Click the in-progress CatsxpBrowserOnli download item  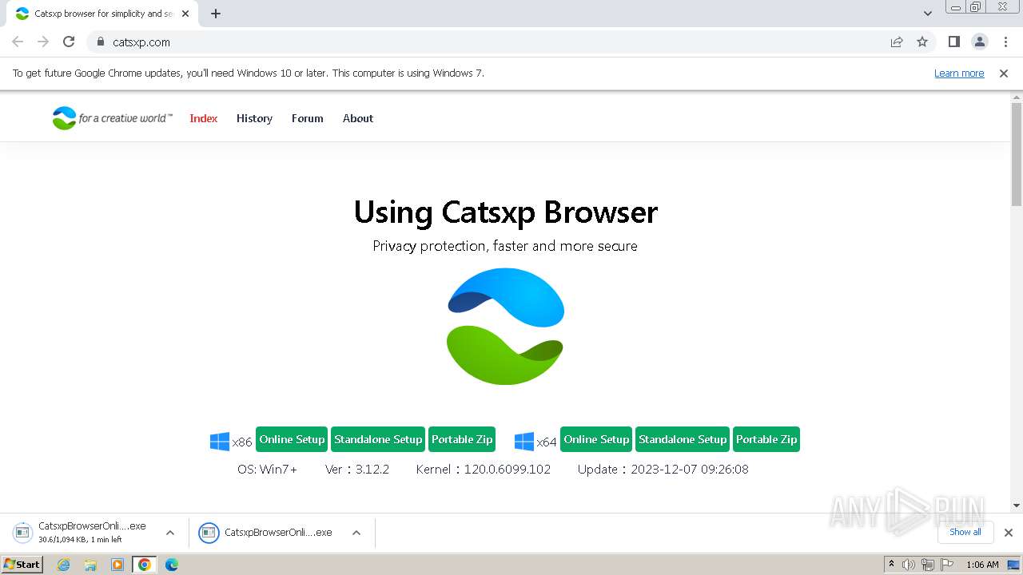pos(84,532)
